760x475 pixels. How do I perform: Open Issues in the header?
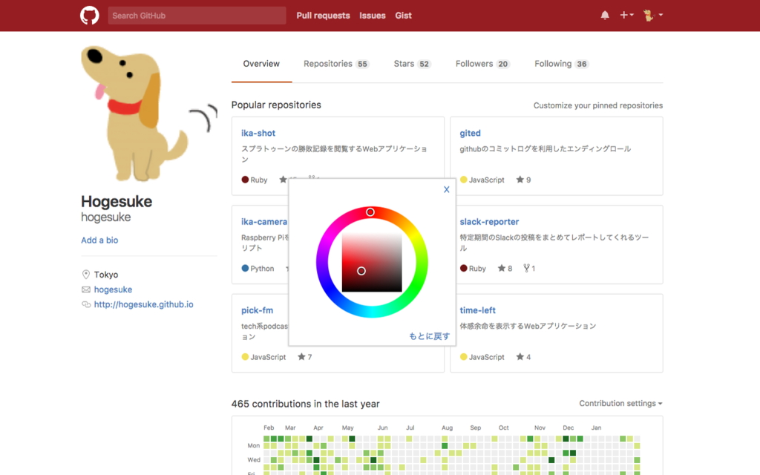click(373, 16)
